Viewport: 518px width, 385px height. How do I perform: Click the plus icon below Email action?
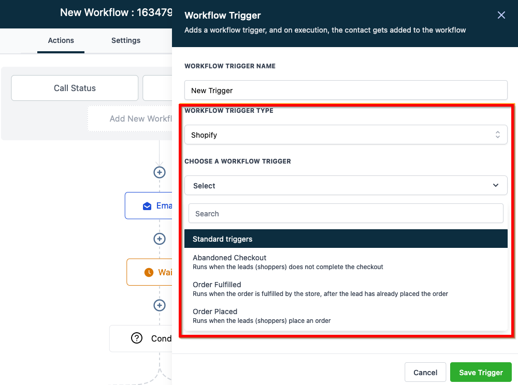click(160, 239)
